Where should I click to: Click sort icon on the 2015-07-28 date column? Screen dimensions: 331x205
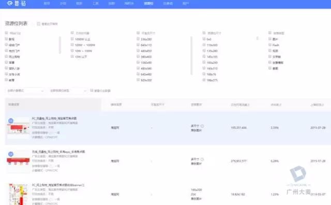323,105
